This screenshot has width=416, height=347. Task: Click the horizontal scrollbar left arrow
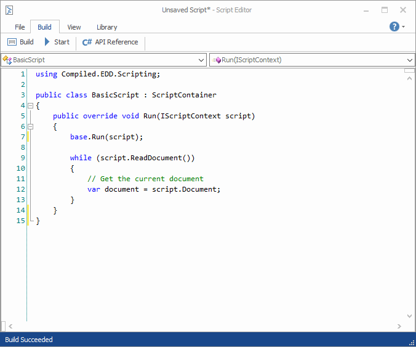(10, 326)
